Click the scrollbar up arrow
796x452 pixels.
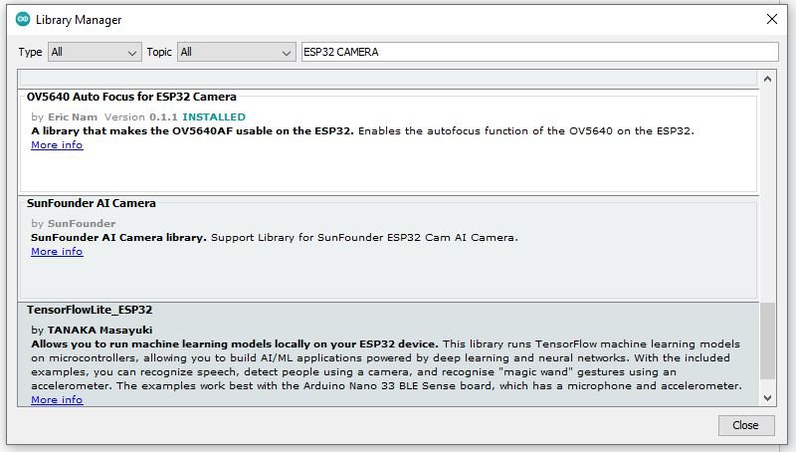click(767, 79)
